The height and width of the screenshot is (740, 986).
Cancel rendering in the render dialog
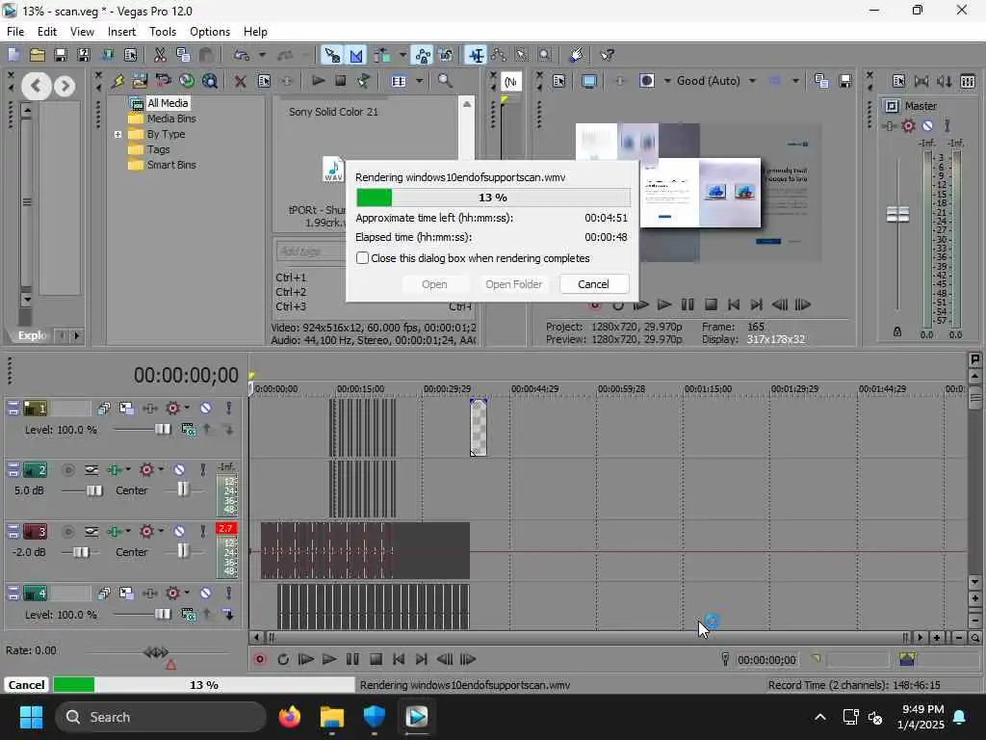[x=593, y=284]
